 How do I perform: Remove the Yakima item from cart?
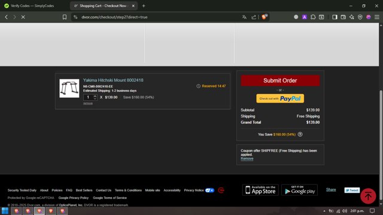pyautogui.click(x=88, y=103)
